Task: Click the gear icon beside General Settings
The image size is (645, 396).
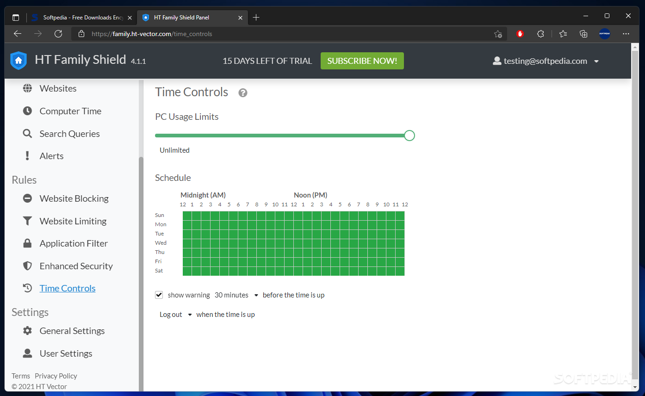Action: click(x=28, y=331)
